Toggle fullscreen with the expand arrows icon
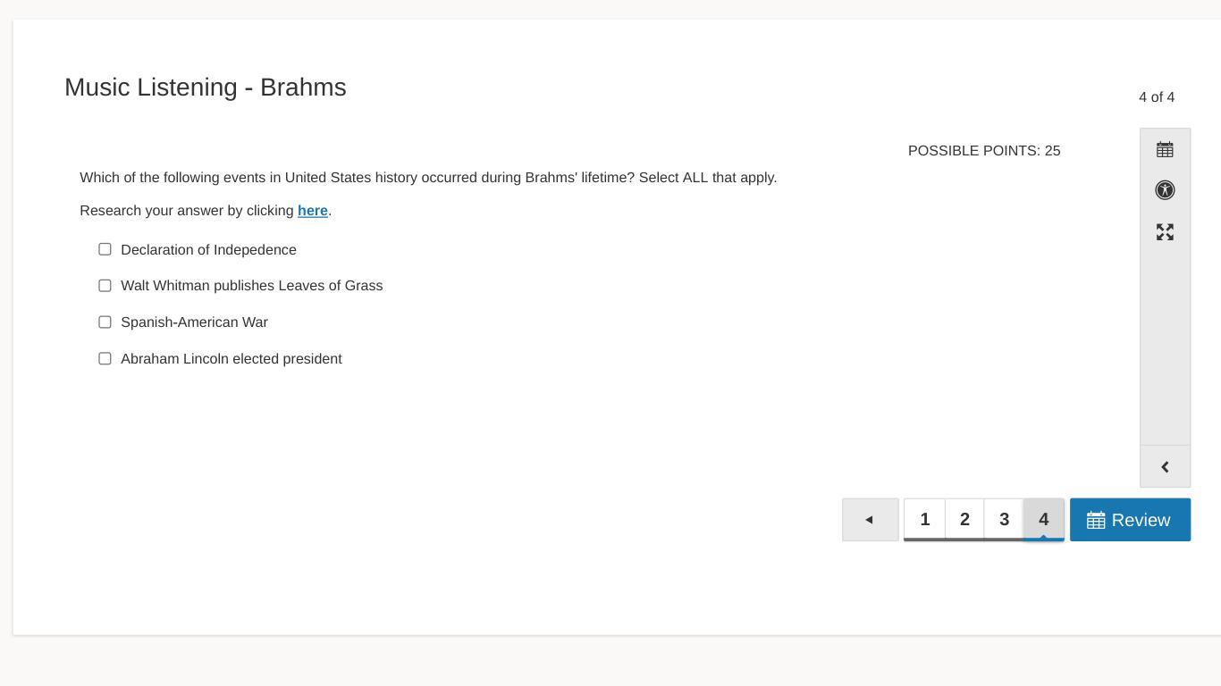 click(x=1165, y=232)
